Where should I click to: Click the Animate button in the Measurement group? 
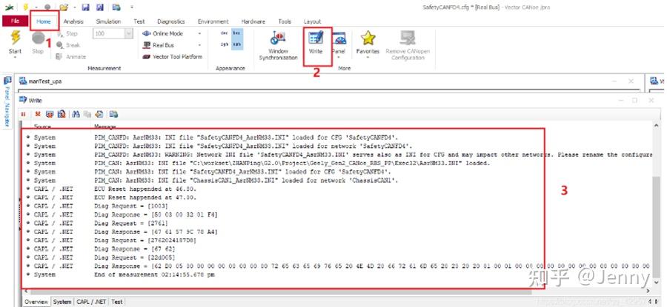pyautogui.click(x=70, y=56)
